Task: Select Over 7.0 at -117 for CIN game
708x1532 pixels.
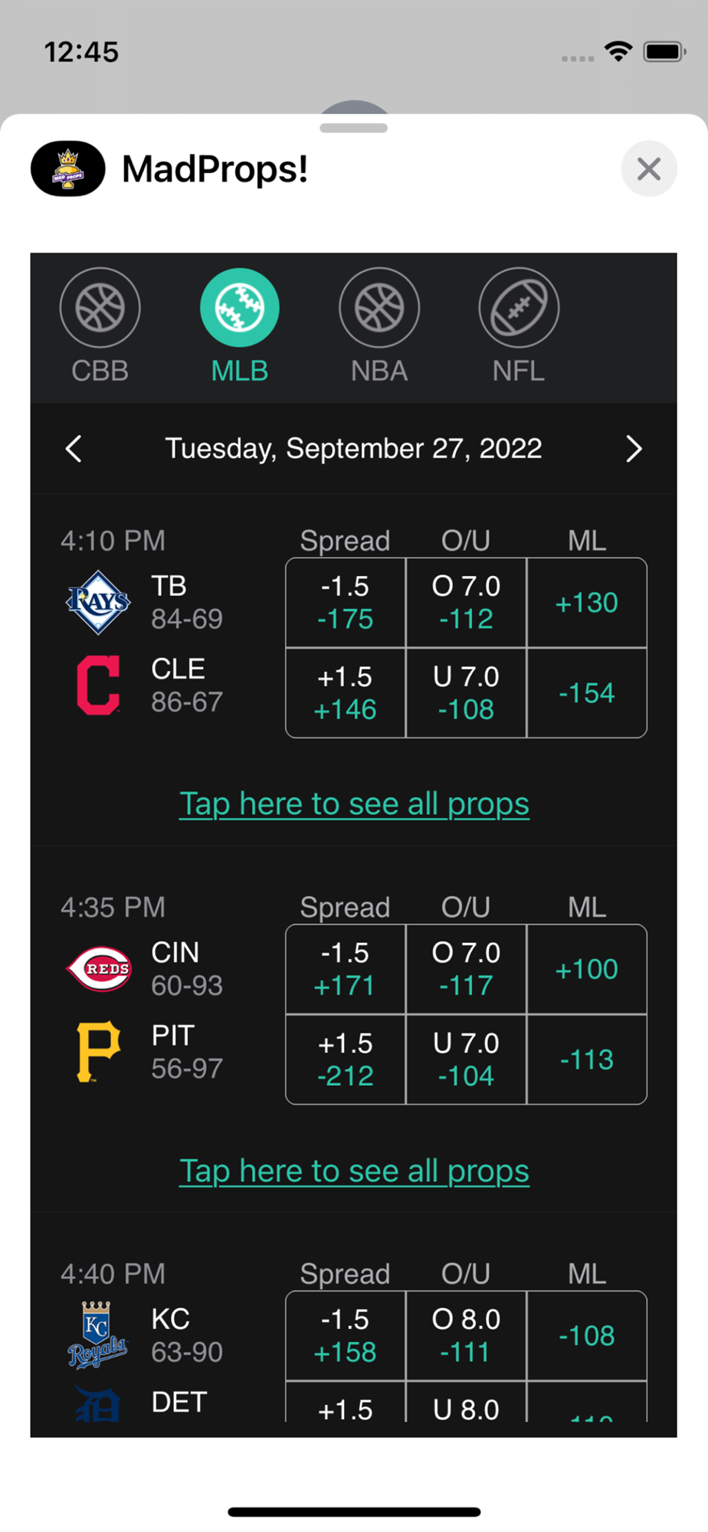Action: [466, 969]
